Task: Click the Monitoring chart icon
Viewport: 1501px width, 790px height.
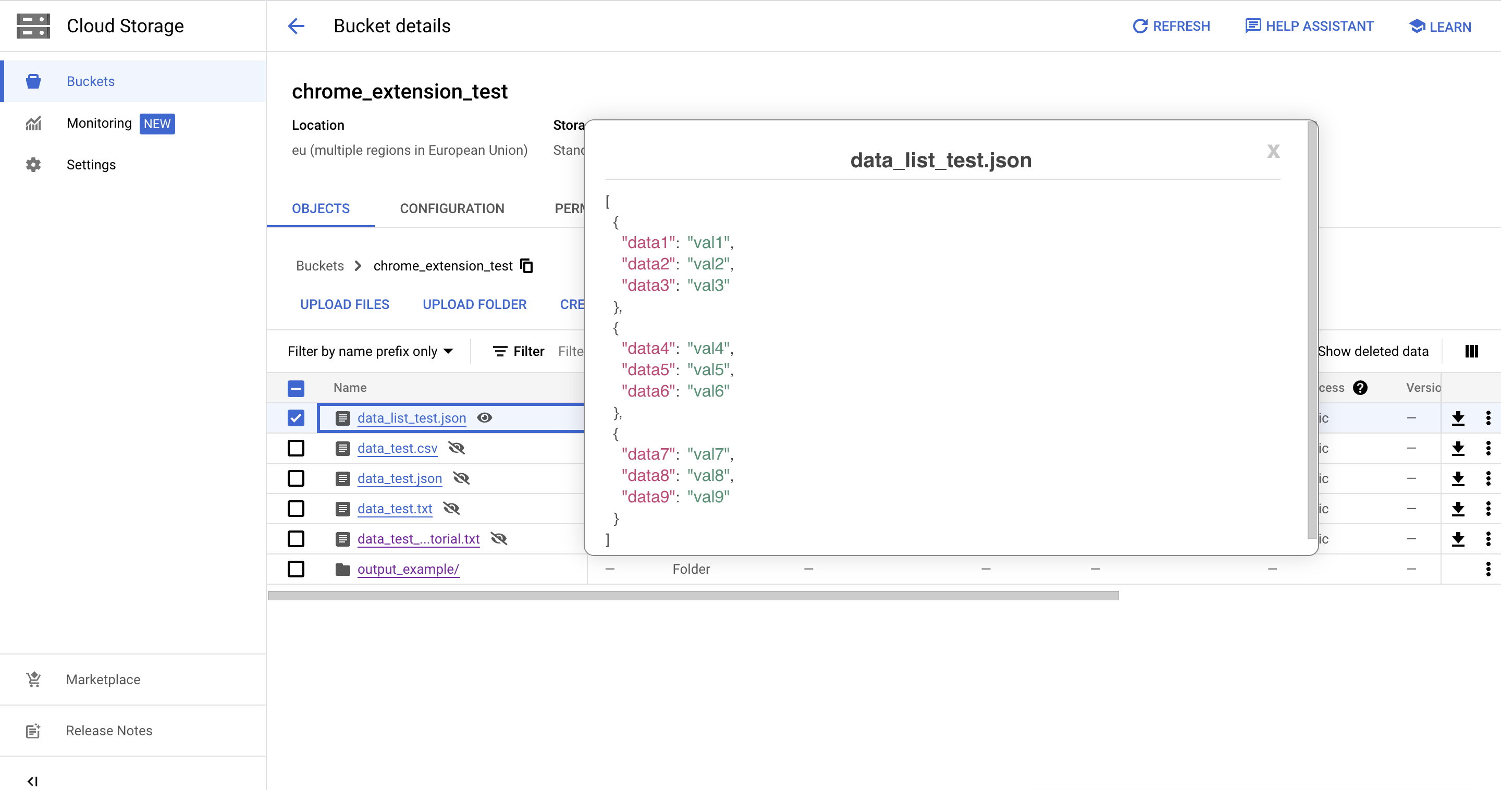Action: [x=33, y=124]
